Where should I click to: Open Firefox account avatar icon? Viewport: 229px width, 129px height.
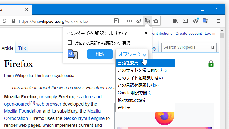coord(195,21)
